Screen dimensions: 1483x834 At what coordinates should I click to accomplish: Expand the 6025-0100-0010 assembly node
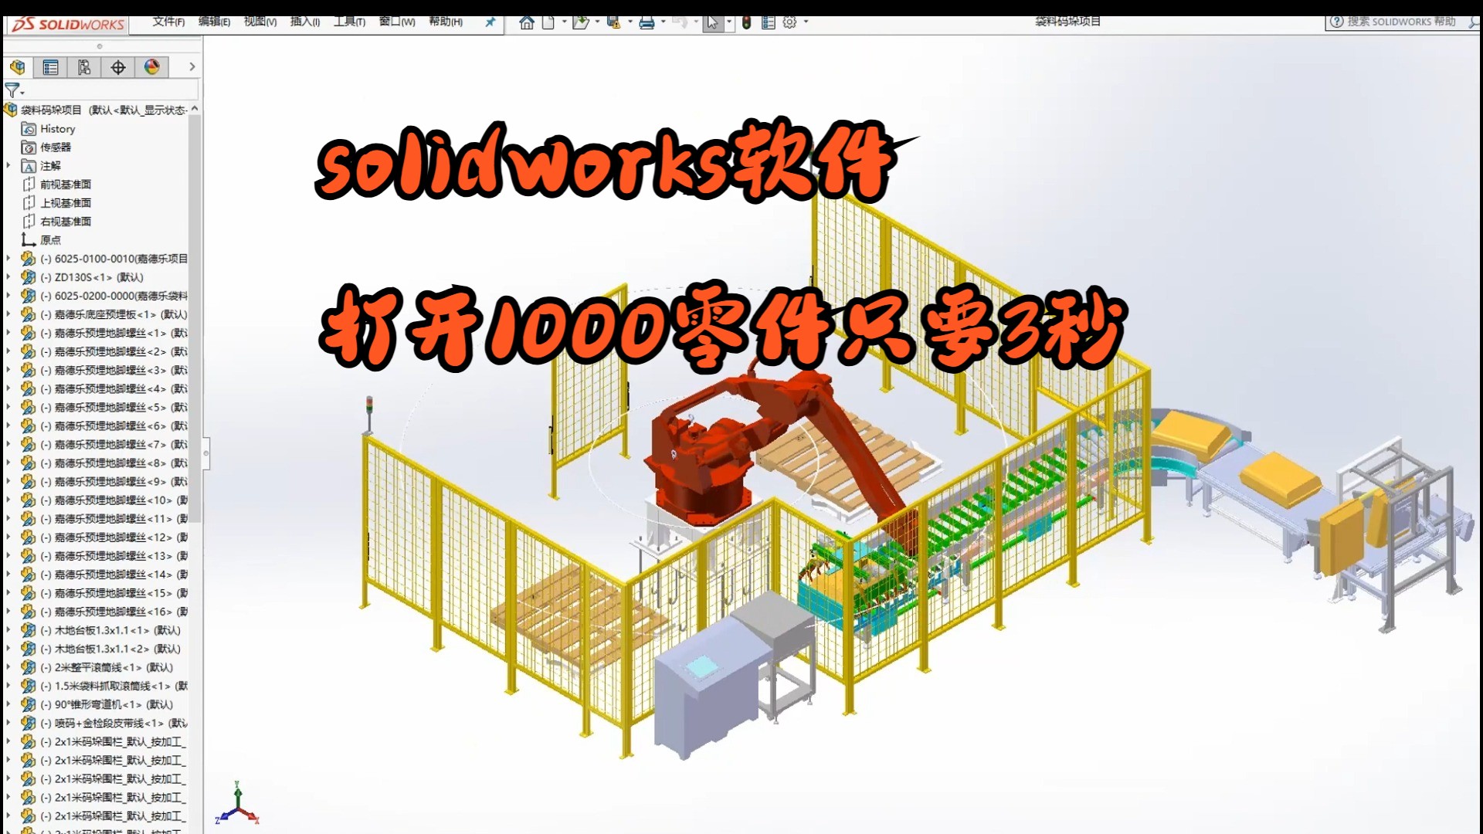(10, 259)
